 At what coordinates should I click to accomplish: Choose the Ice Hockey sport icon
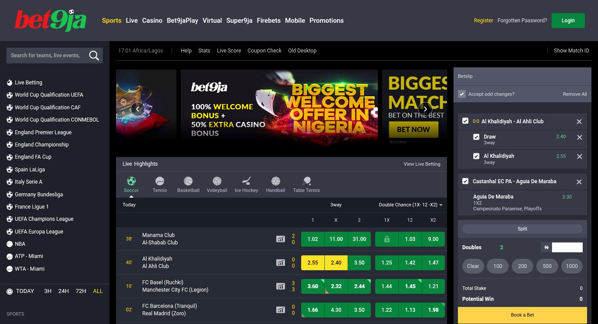point(246,185)
